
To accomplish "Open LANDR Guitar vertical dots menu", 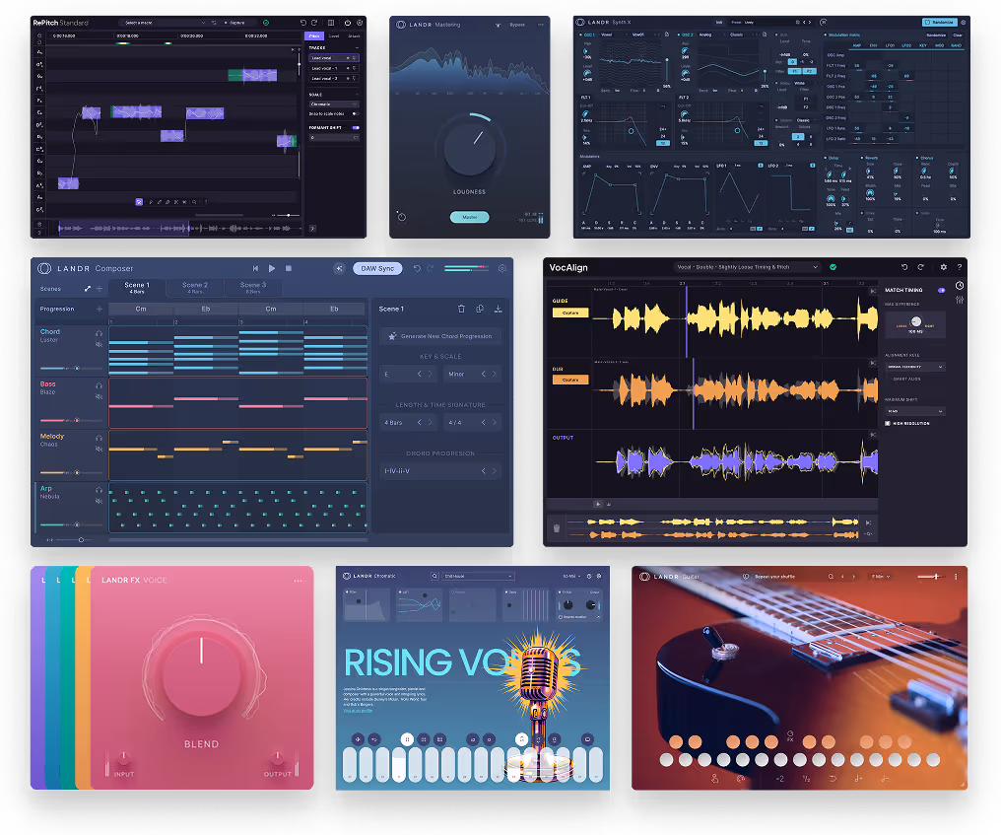I will [956, 577].
